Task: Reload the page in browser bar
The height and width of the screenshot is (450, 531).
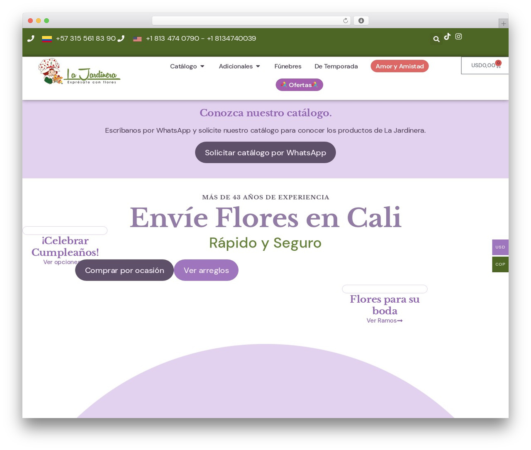Action: [x=346, y=21]
